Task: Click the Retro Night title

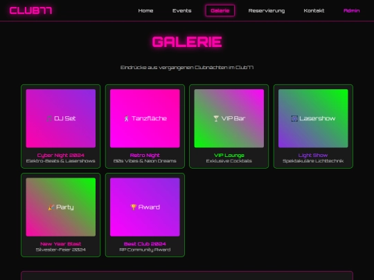Action: click(x=145, y=156)
